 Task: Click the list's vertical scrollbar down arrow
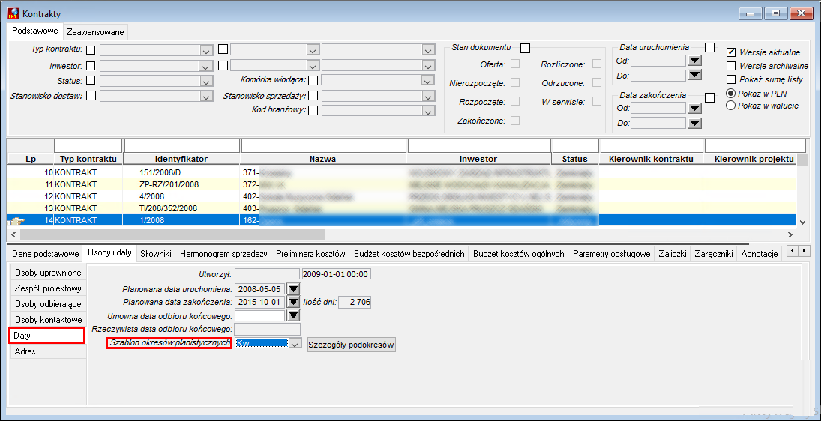point(802,222)
